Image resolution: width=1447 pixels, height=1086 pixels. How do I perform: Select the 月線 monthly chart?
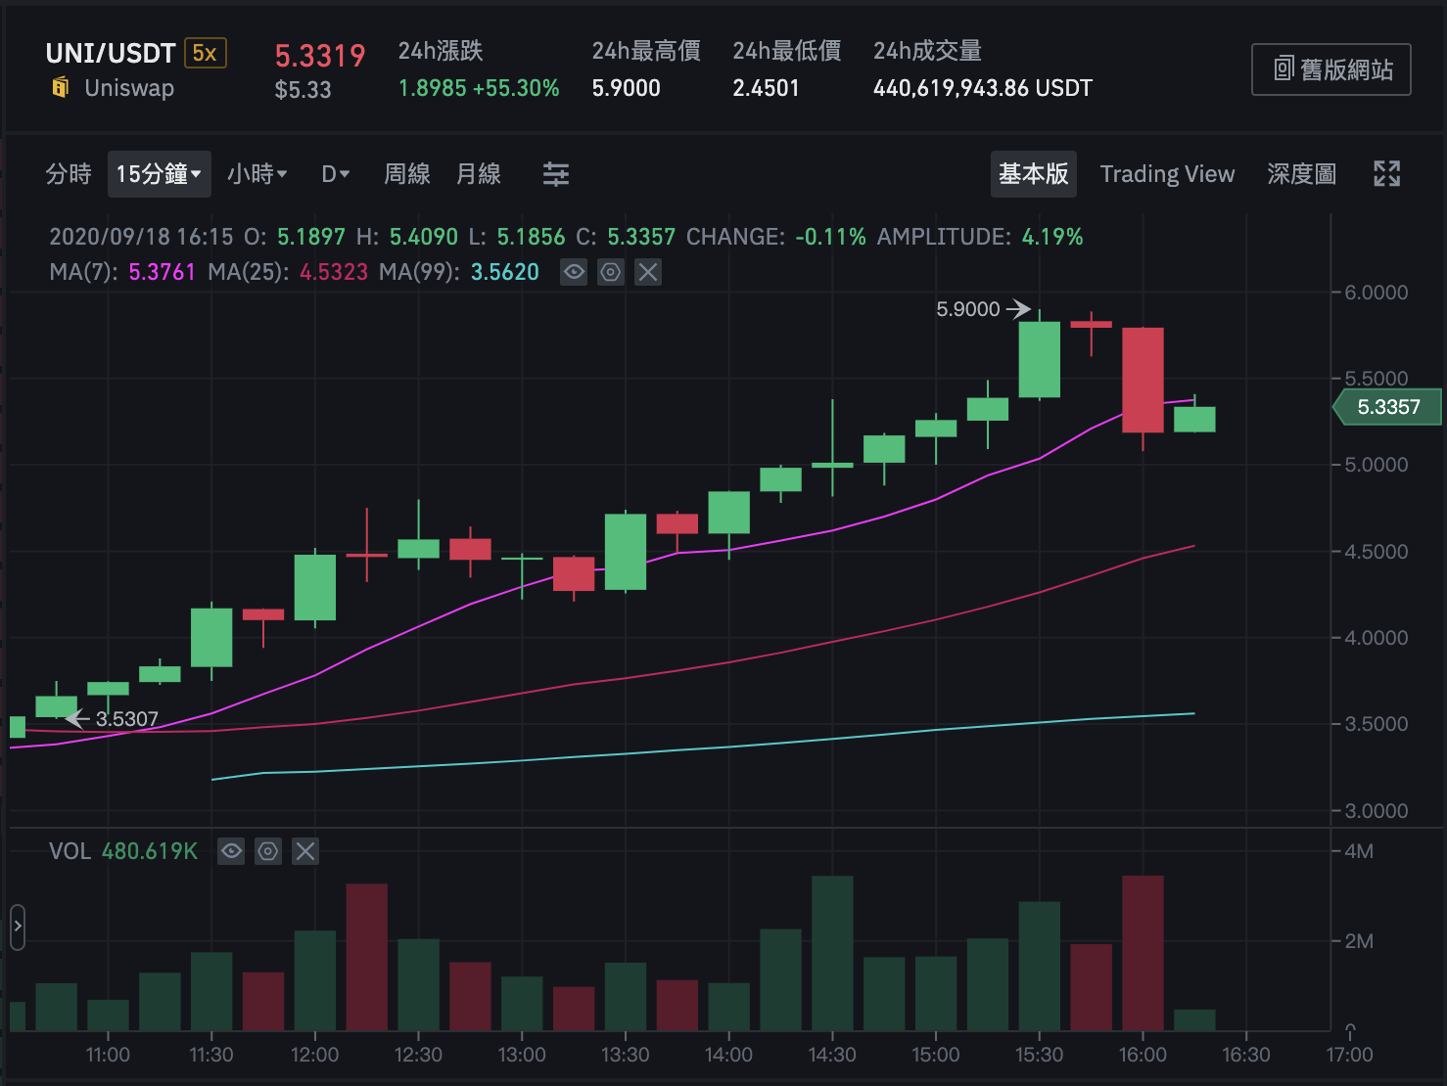(x=479, y=174)
